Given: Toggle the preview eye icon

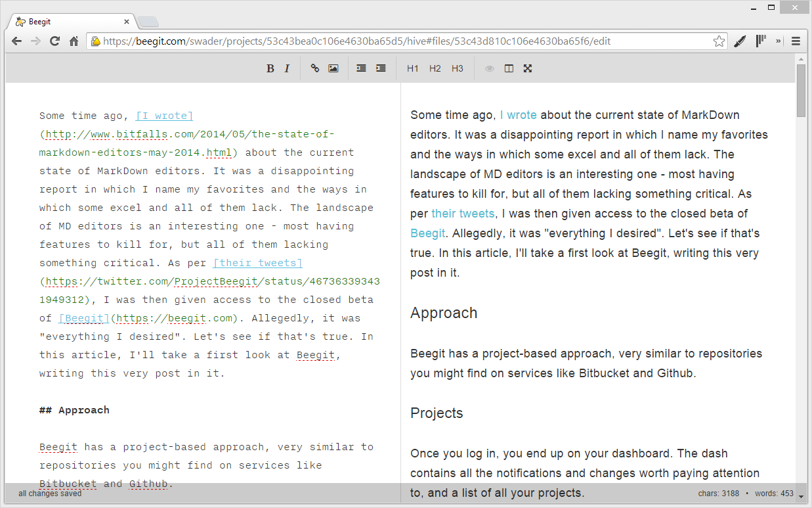Looking at the screenshot, I should pos(490,68).
